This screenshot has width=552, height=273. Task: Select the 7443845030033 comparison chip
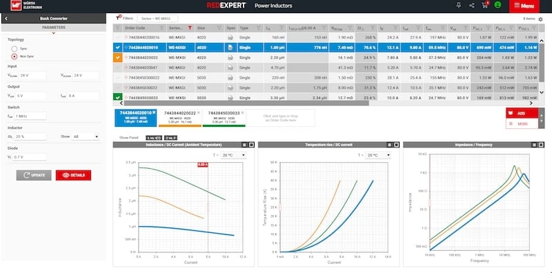224,117
